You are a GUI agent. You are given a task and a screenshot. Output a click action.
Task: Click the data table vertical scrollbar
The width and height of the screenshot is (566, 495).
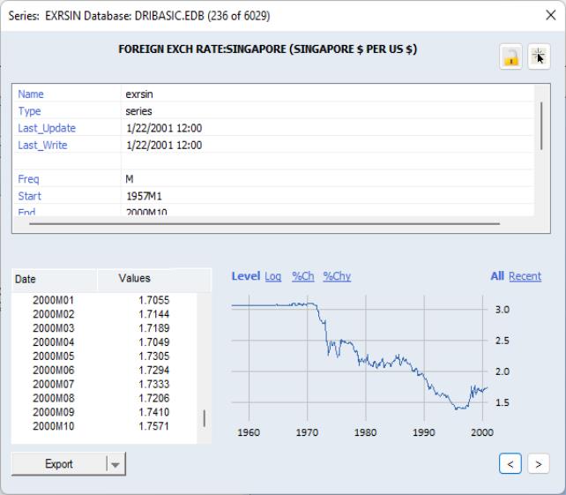(x=205, y=418)
